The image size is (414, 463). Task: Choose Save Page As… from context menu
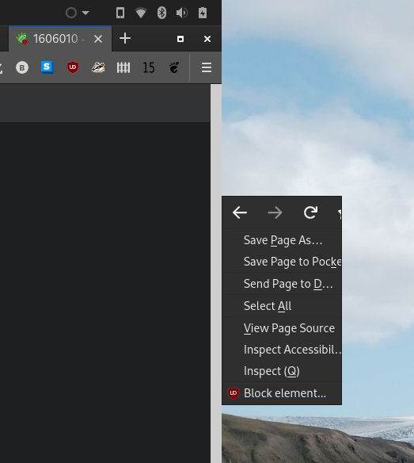(282, 240)
